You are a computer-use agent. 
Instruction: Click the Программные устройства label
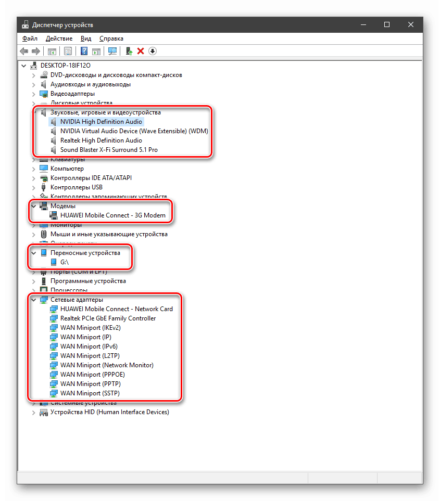88,281
